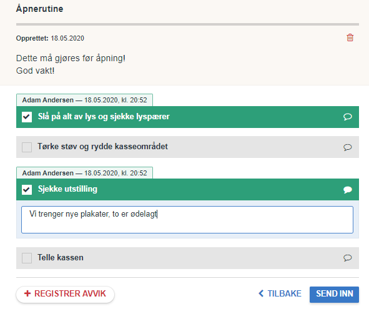Click the back chevron next to Tilbake
Image resolution: width=369 pixels, height=319 pixels.
coord(261,293)
